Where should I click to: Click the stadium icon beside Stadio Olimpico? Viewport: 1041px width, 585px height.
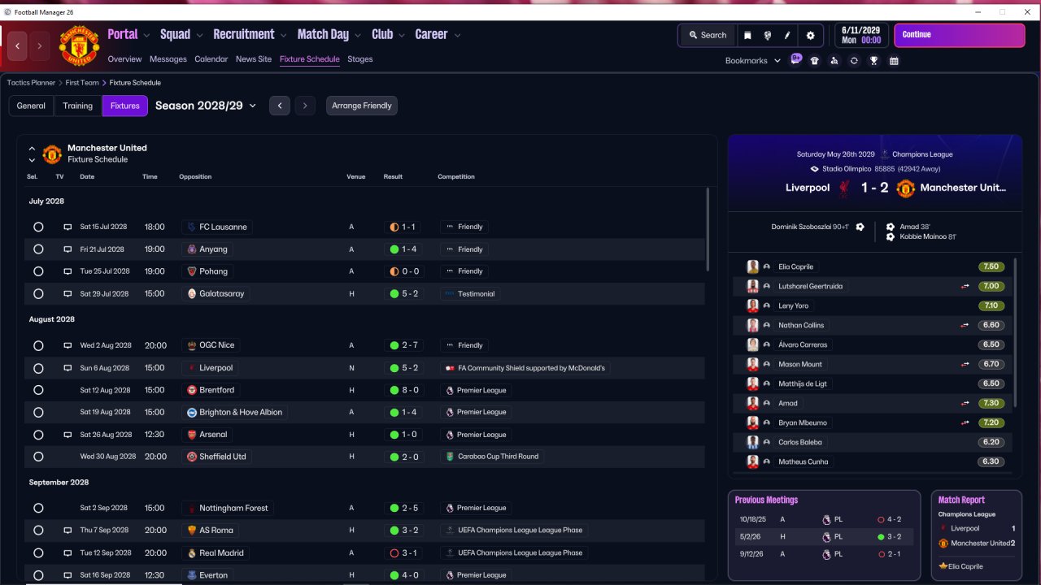[x=815, y=169]
